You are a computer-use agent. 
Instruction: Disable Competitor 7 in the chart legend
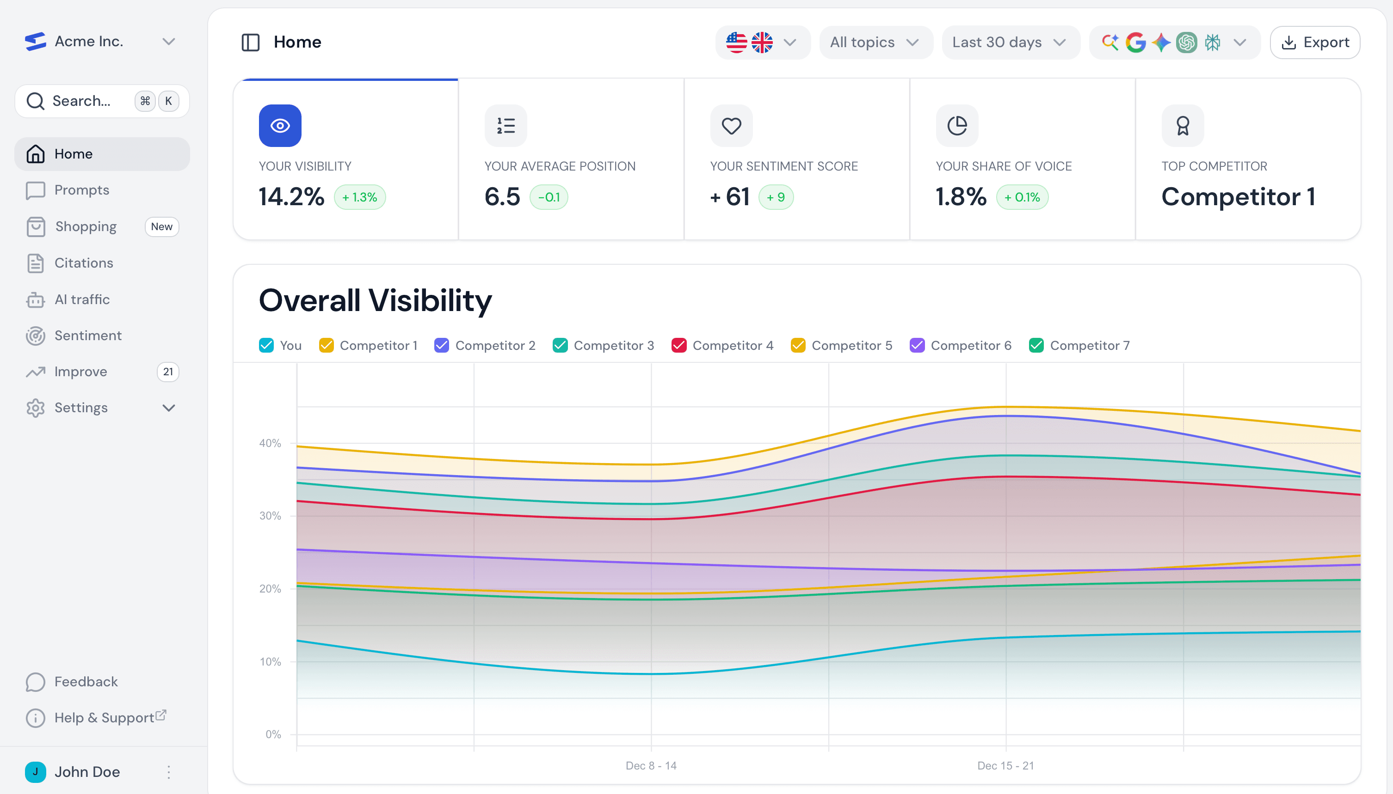pos(1036,345)
